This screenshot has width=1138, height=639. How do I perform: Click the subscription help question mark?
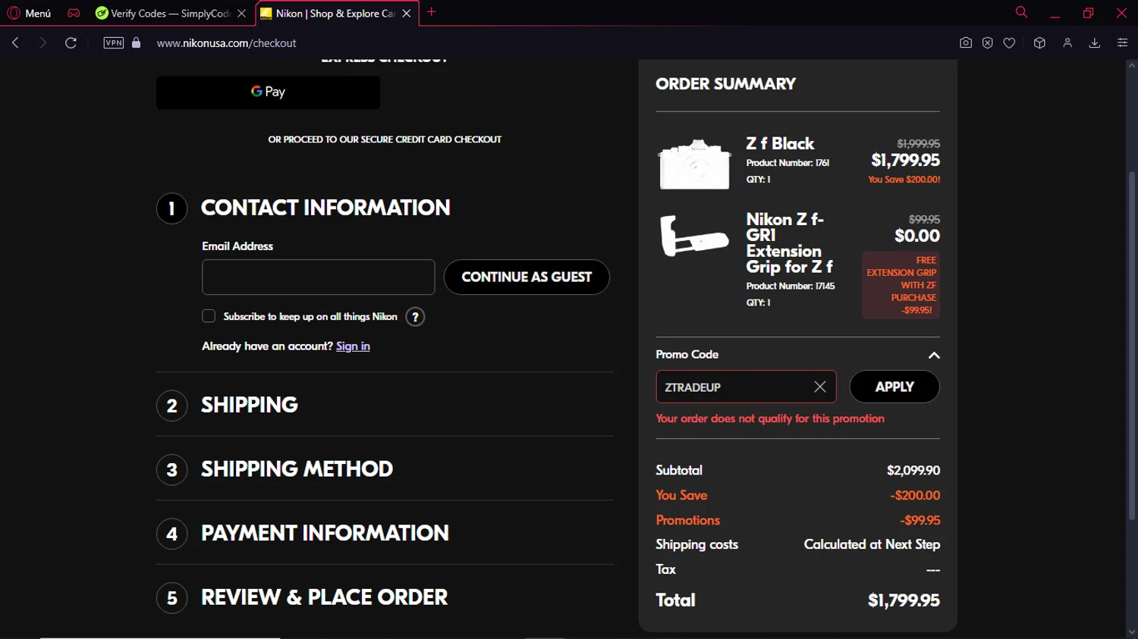[x=415, y=317]
